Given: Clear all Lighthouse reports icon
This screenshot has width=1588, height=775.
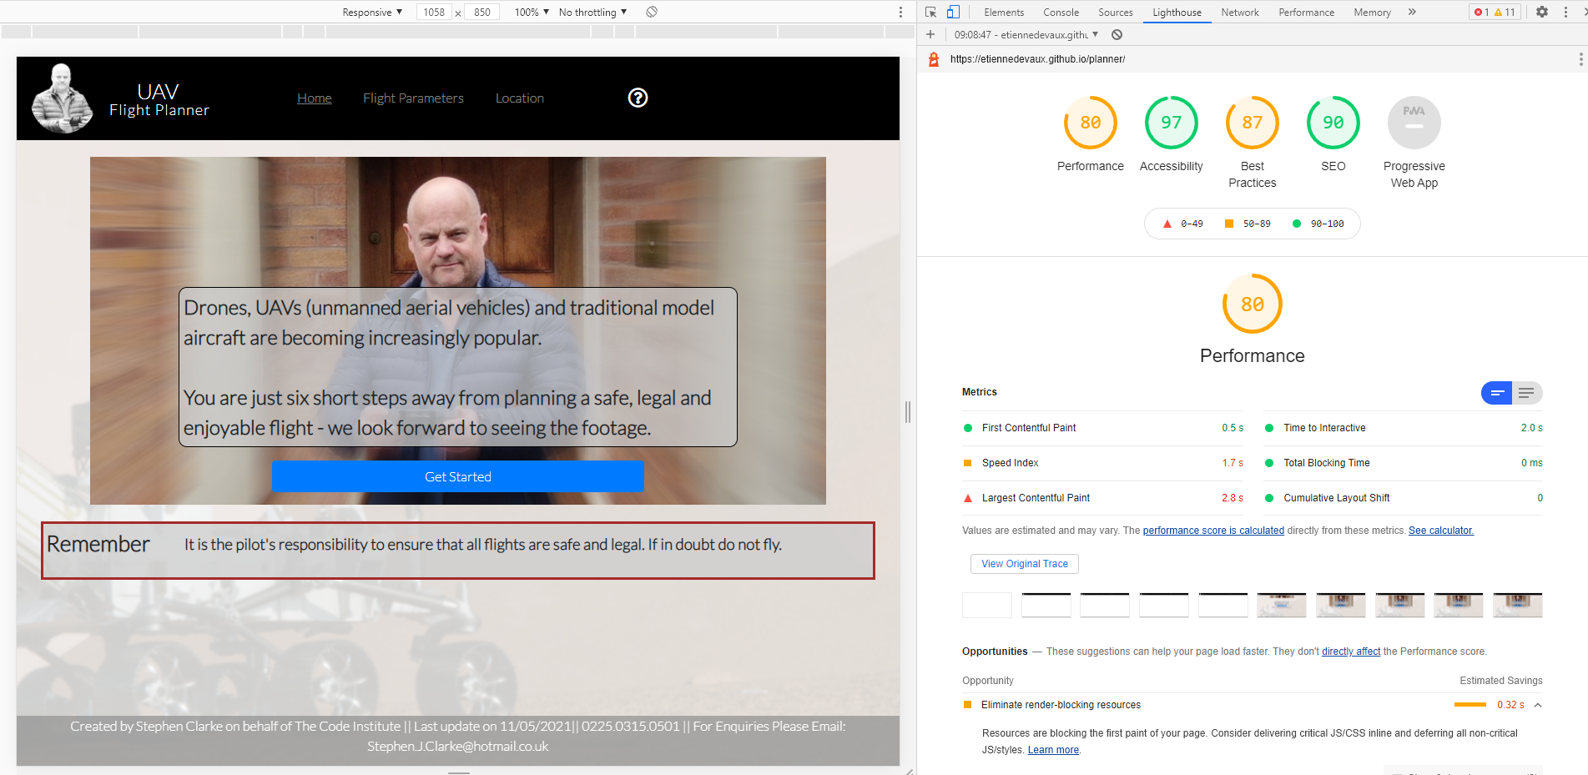Looking at the screenshot, I should tap(1117, 35).
